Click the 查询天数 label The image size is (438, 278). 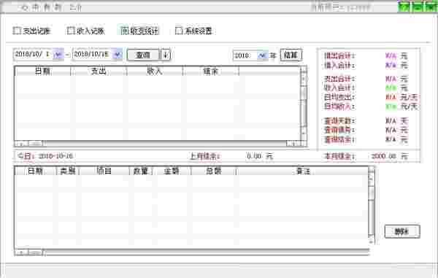point(339,121)
